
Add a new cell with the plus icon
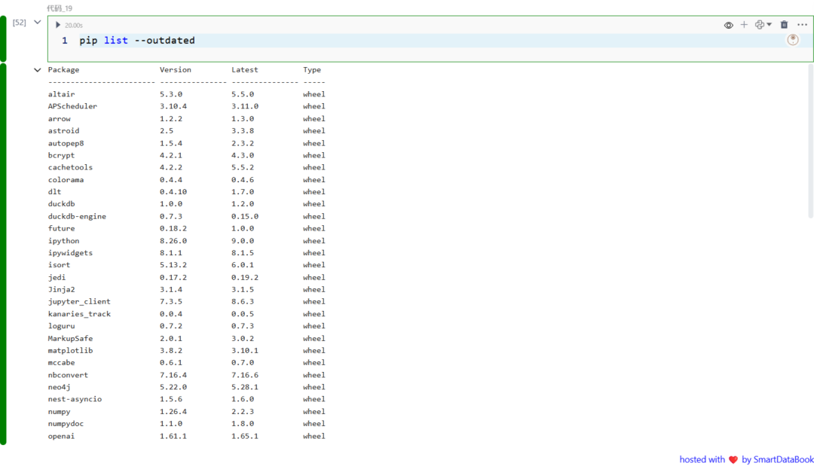click(x=744, y=24)
